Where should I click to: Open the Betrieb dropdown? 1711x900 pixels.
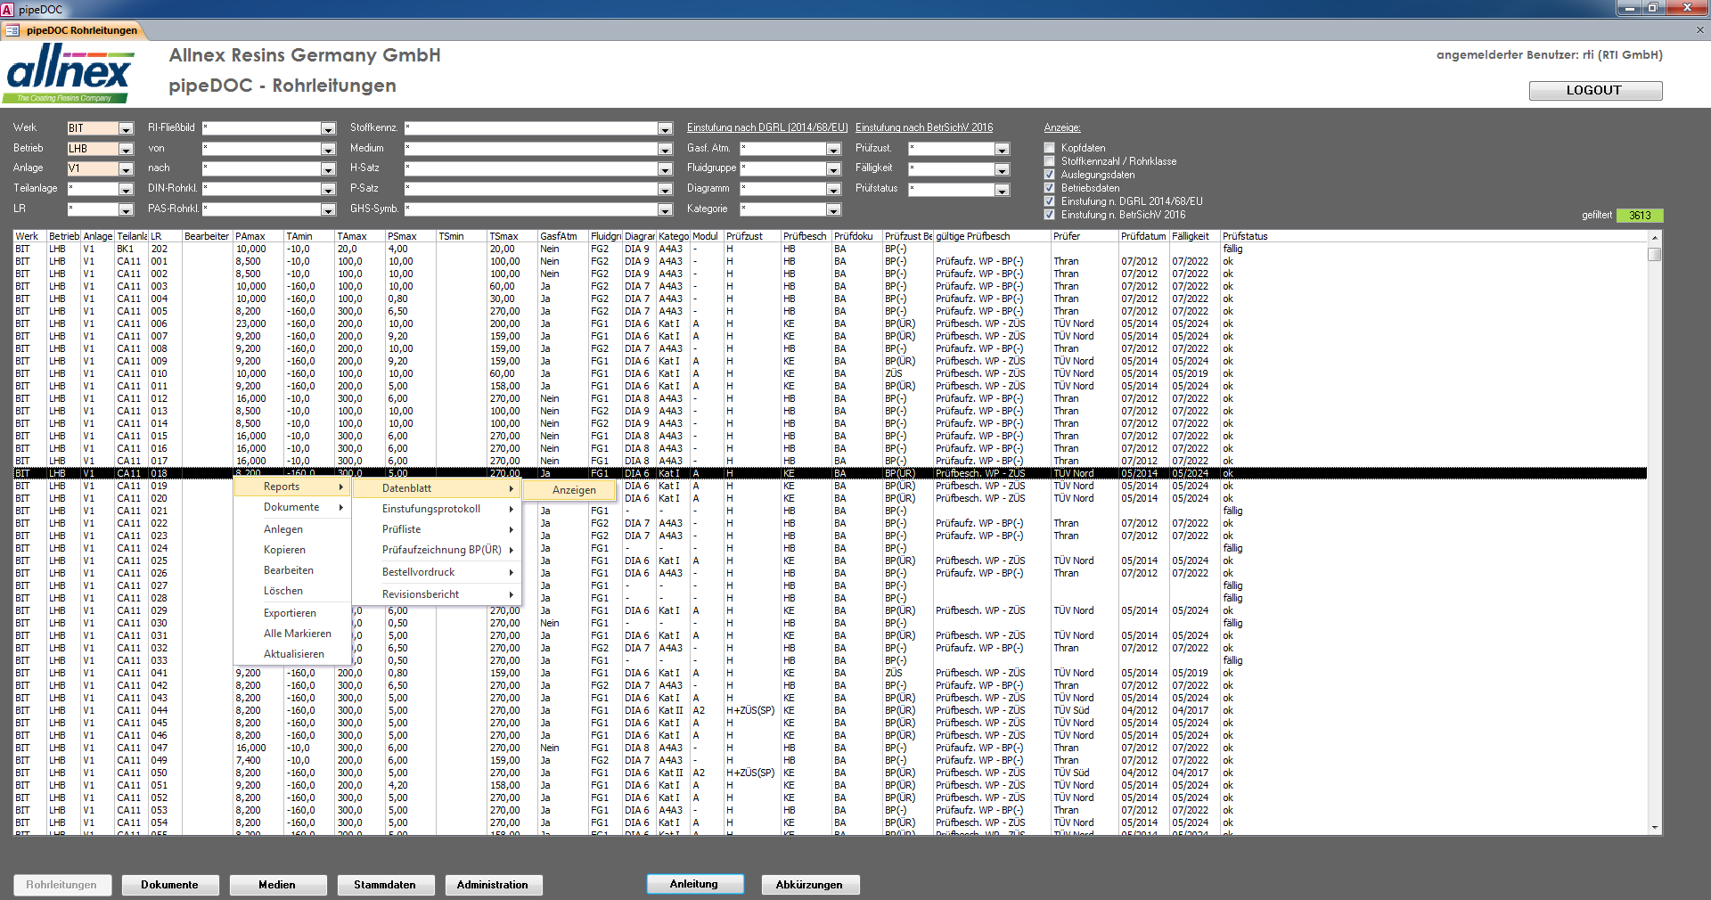126,149
